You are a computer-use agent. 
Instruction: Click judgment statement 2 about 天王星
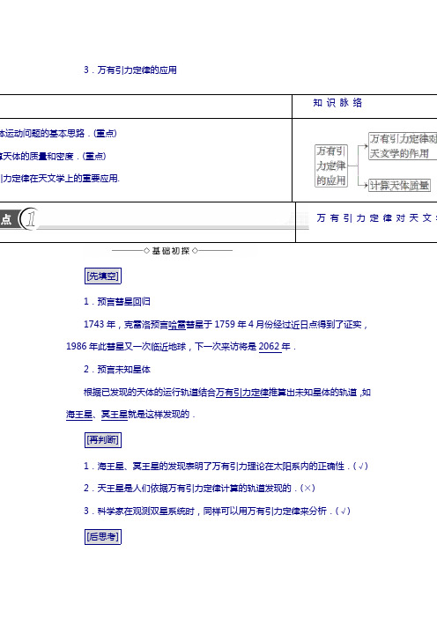point(200,489)
